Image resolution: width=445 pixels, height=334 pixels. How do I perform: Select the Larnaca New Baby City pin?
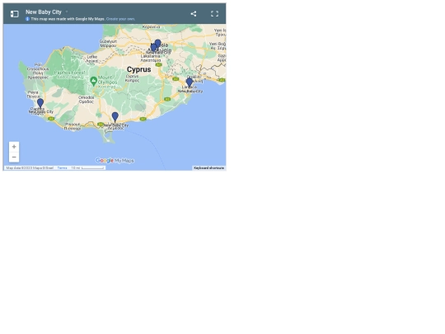click(x=190, y=82)
